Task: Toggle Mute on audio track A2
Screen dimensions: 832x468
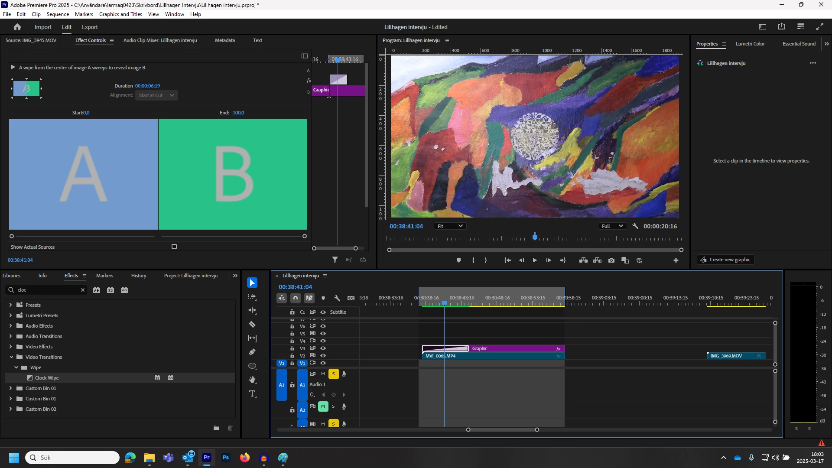Action: pyautogui.click(x=323, y=406)
